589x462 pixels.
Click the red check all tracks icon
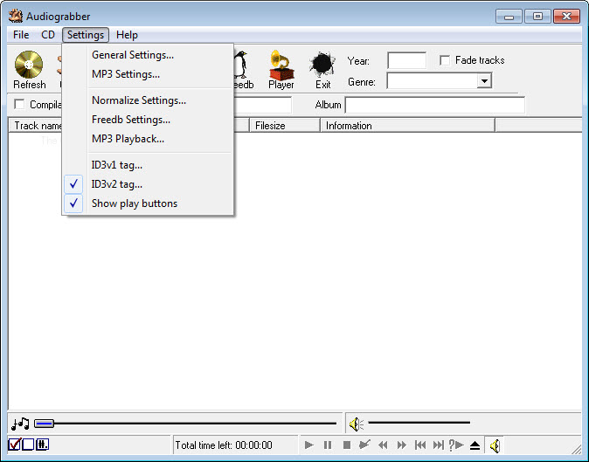tap(15, 445)
